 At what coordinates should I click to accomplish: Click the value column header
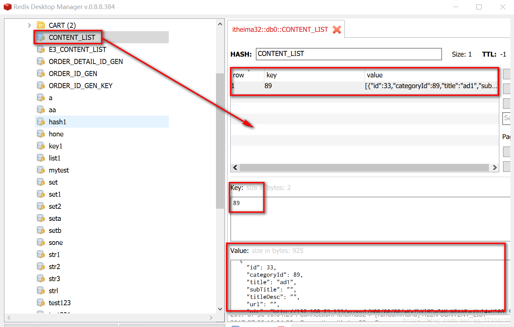pyautogui.click(x=432, y=75)
